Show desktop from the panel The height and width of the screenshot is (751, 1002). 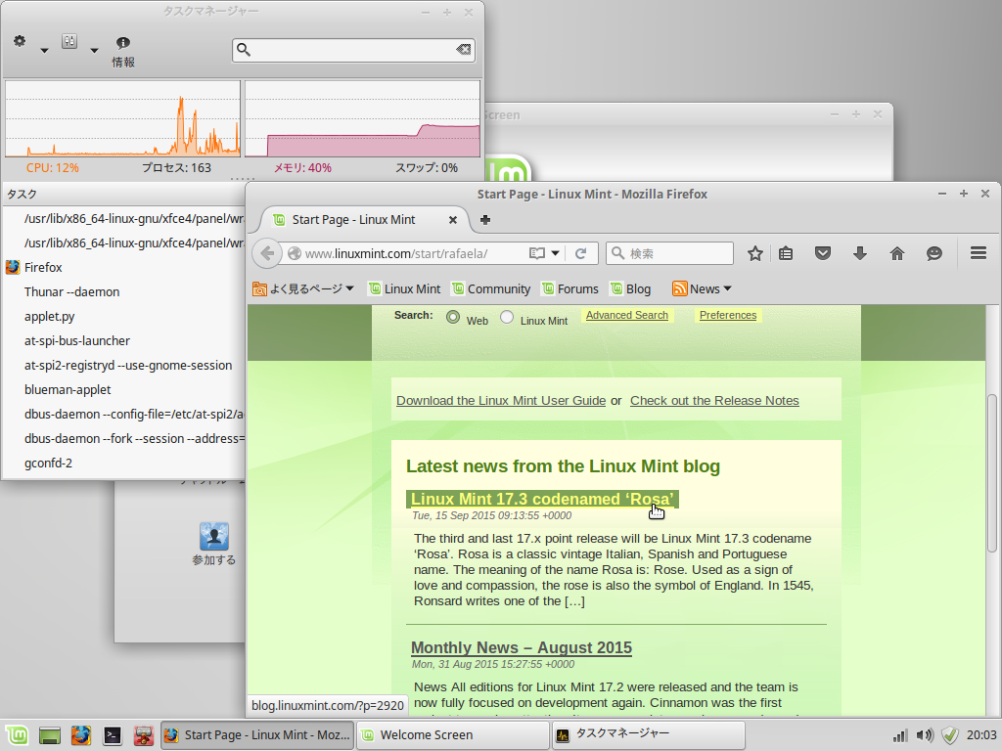click(x=49, y=735)
